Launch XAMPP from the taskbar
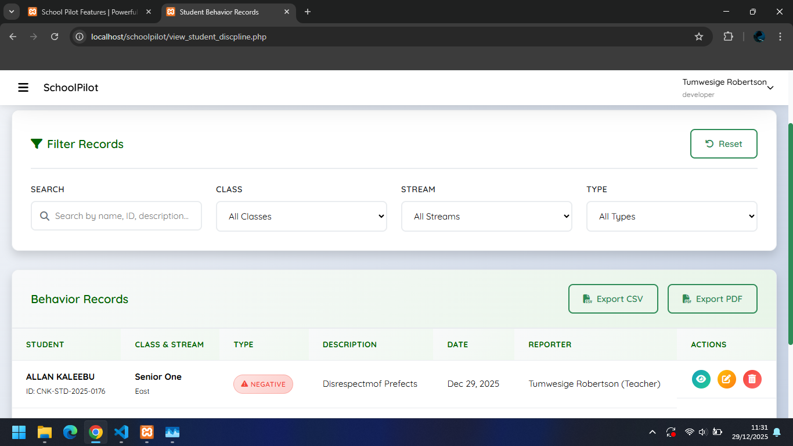Viewport: 793px width, 446px height. click(147, 432)
